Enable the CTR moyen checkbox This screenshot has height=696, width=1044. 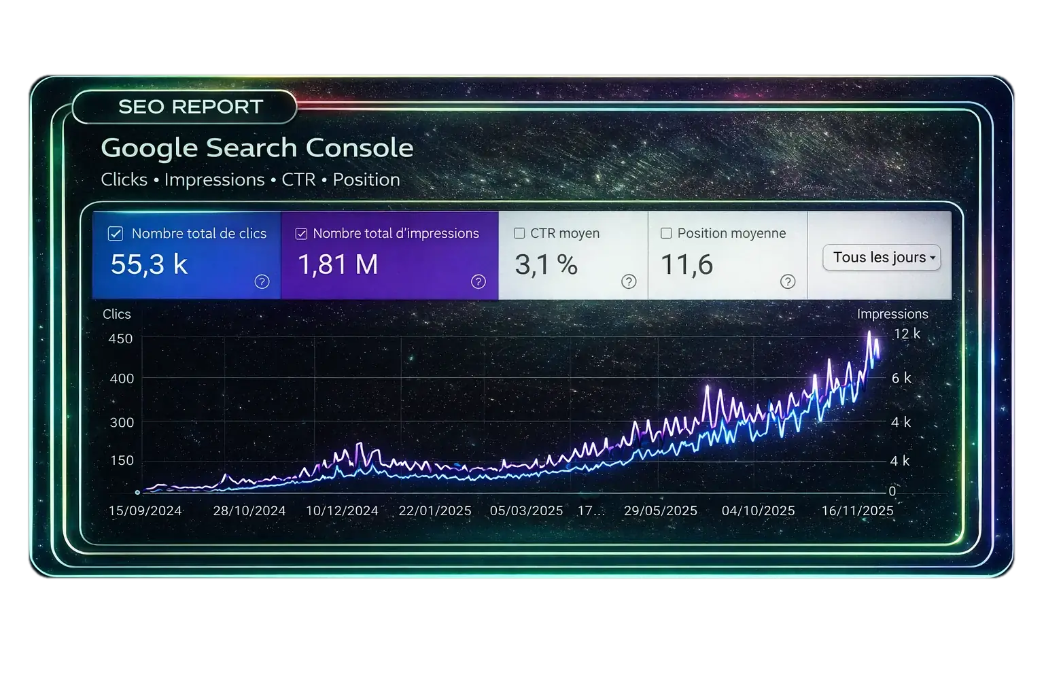pos(519,233)
